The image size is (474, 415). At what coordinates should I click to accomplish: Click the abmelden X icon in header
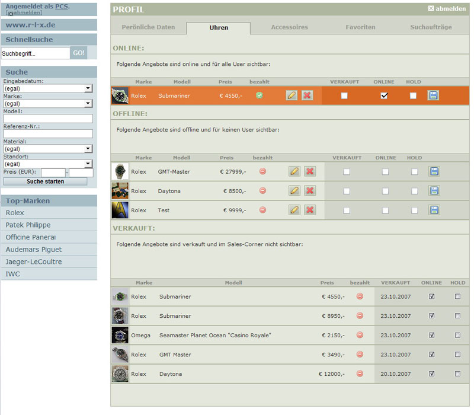click(x=431, y=8)
